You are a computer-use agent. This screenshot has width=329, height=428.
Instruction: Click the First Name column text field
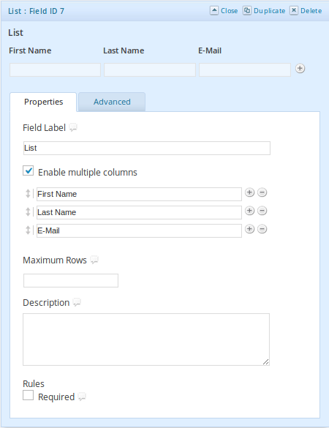coord(139,194)
